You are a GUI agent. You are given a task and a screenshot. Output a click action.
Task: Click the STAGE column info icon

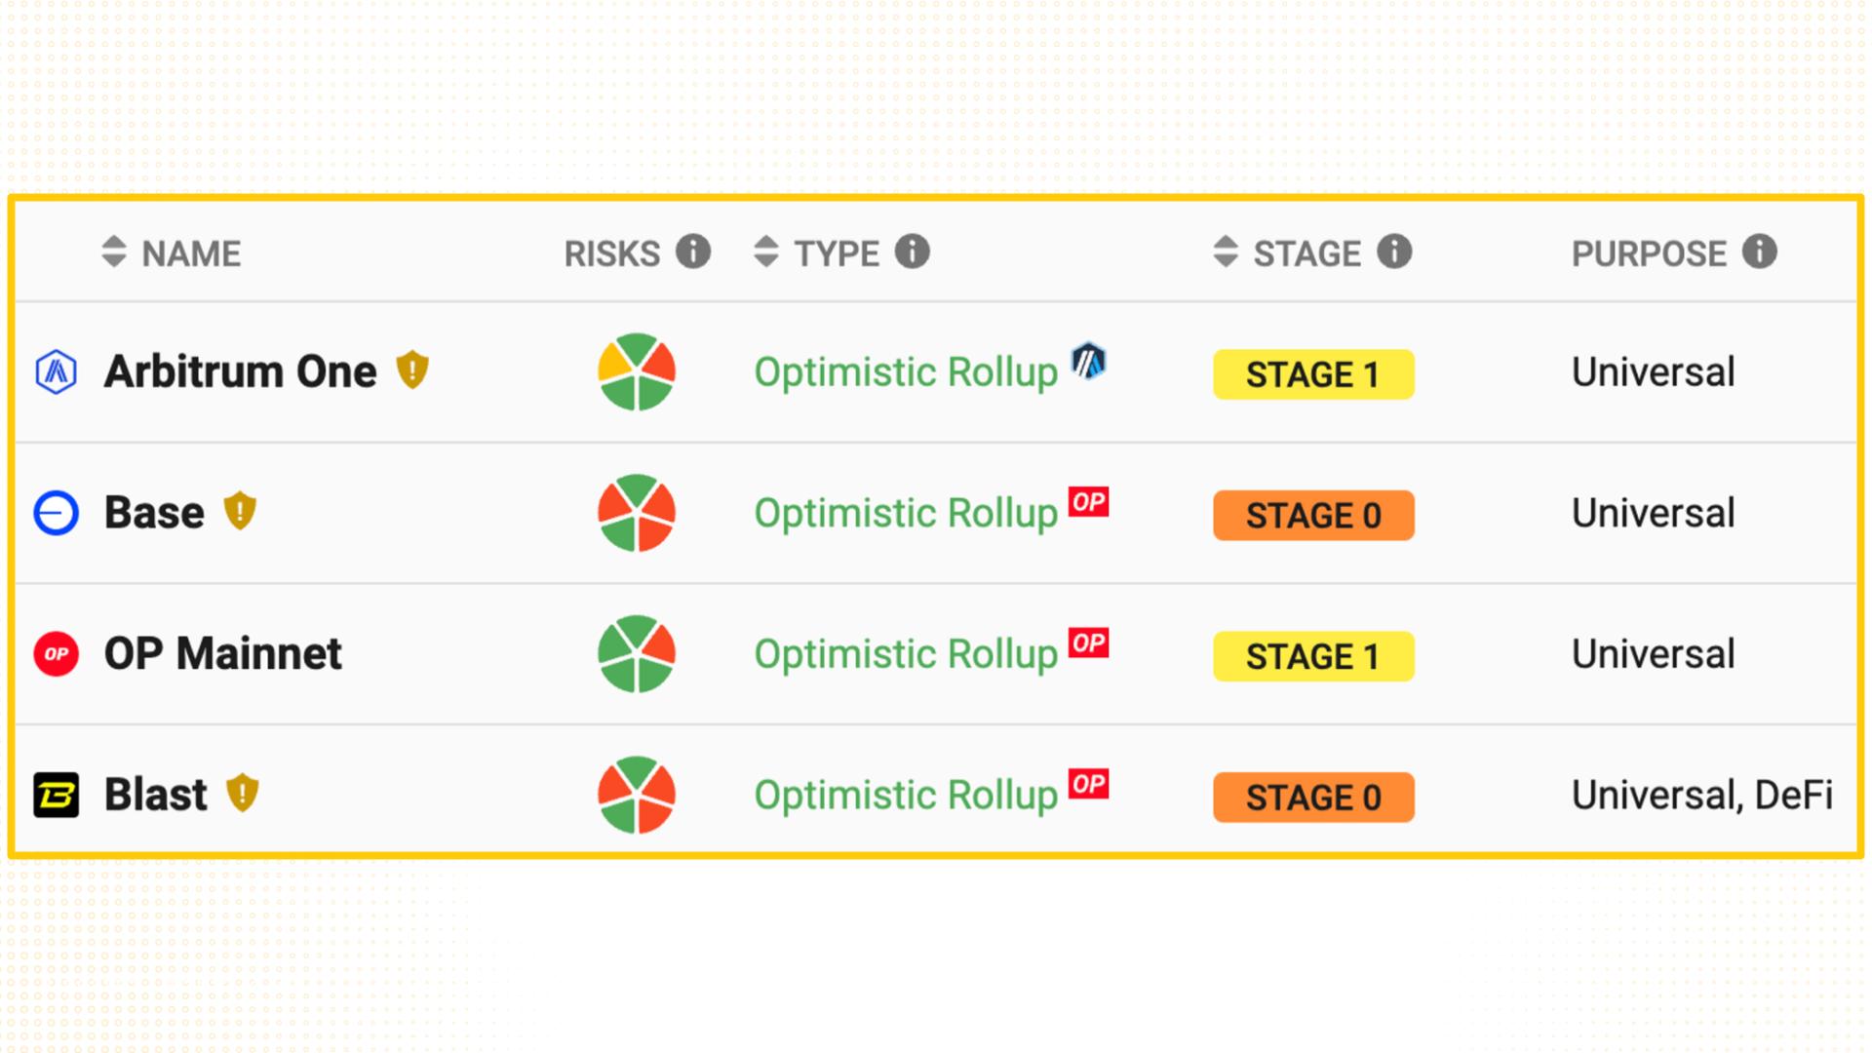click(x=1394, y=252)
